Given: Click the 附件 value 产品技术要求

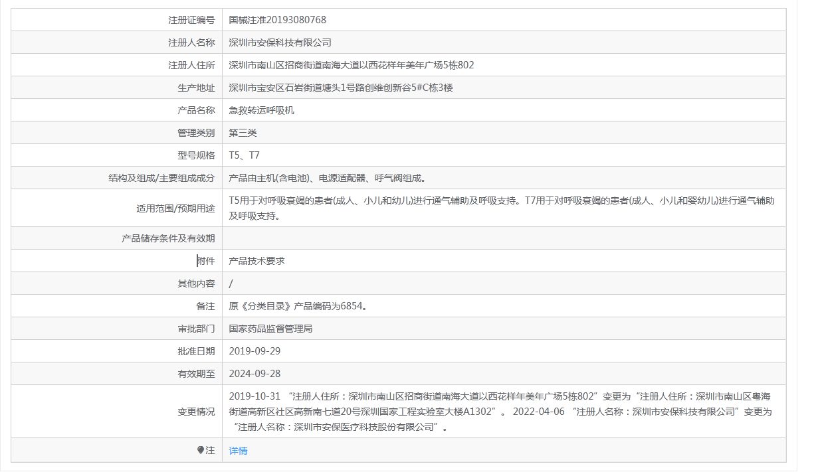Looking at the screenshot, I should [x=259, y=260].
